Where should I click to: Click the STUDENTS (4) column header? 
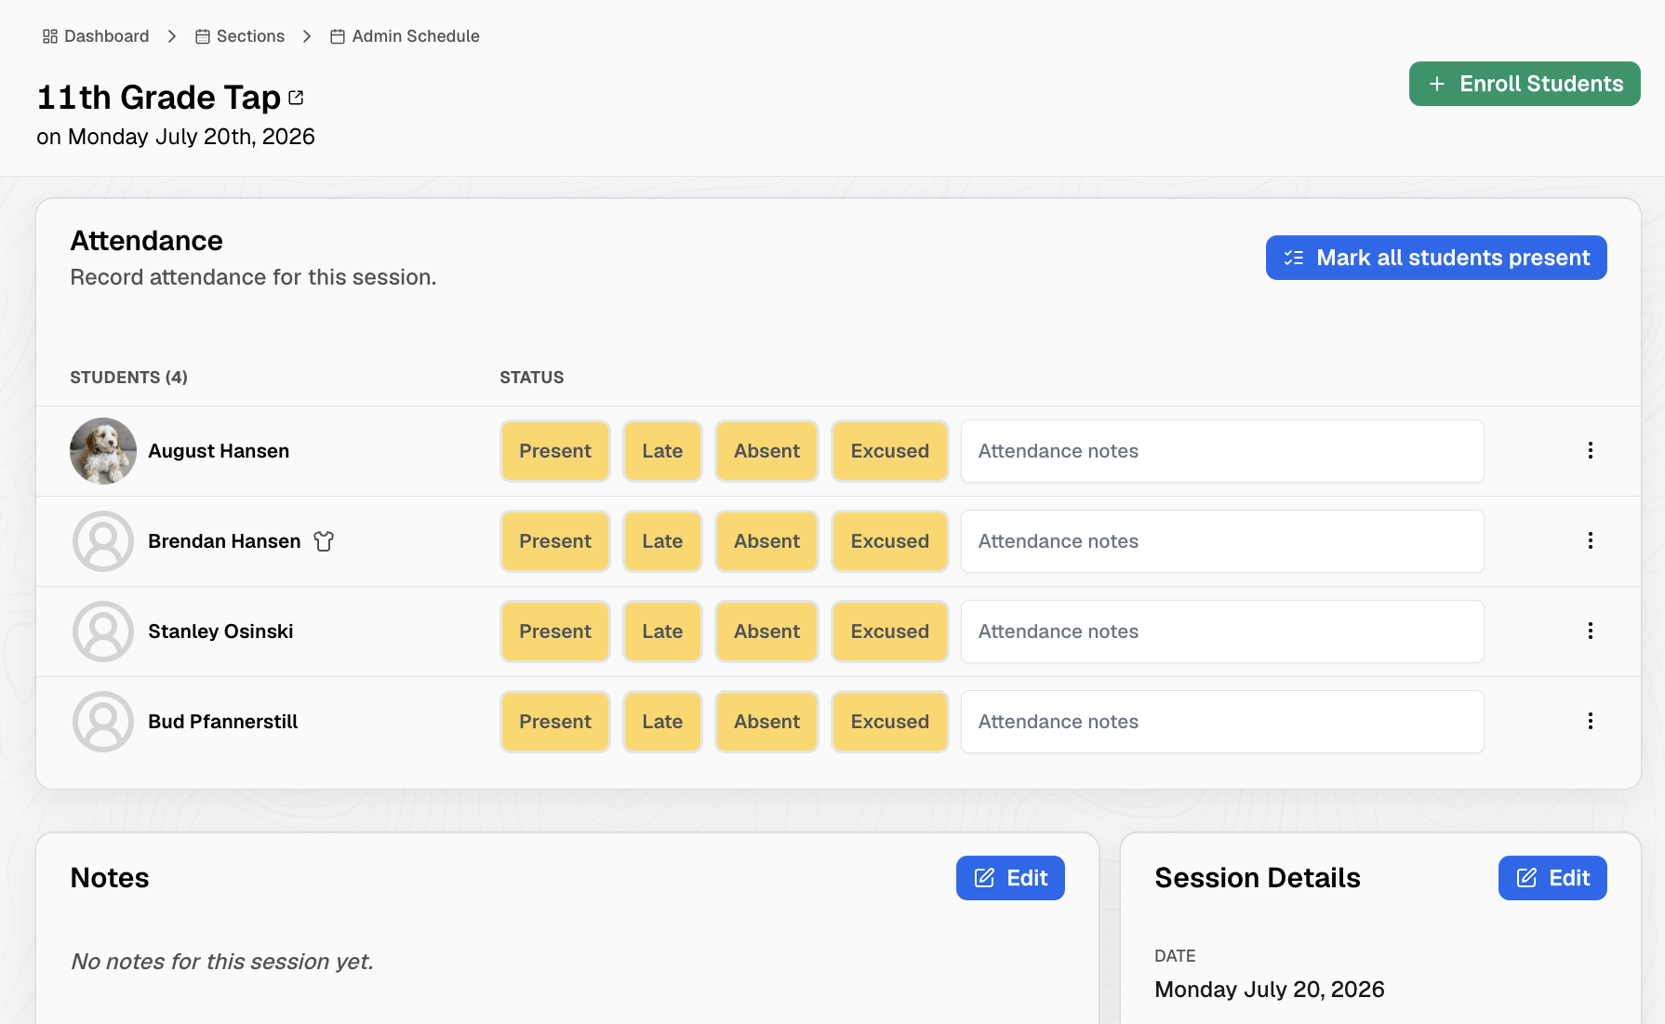129,378
